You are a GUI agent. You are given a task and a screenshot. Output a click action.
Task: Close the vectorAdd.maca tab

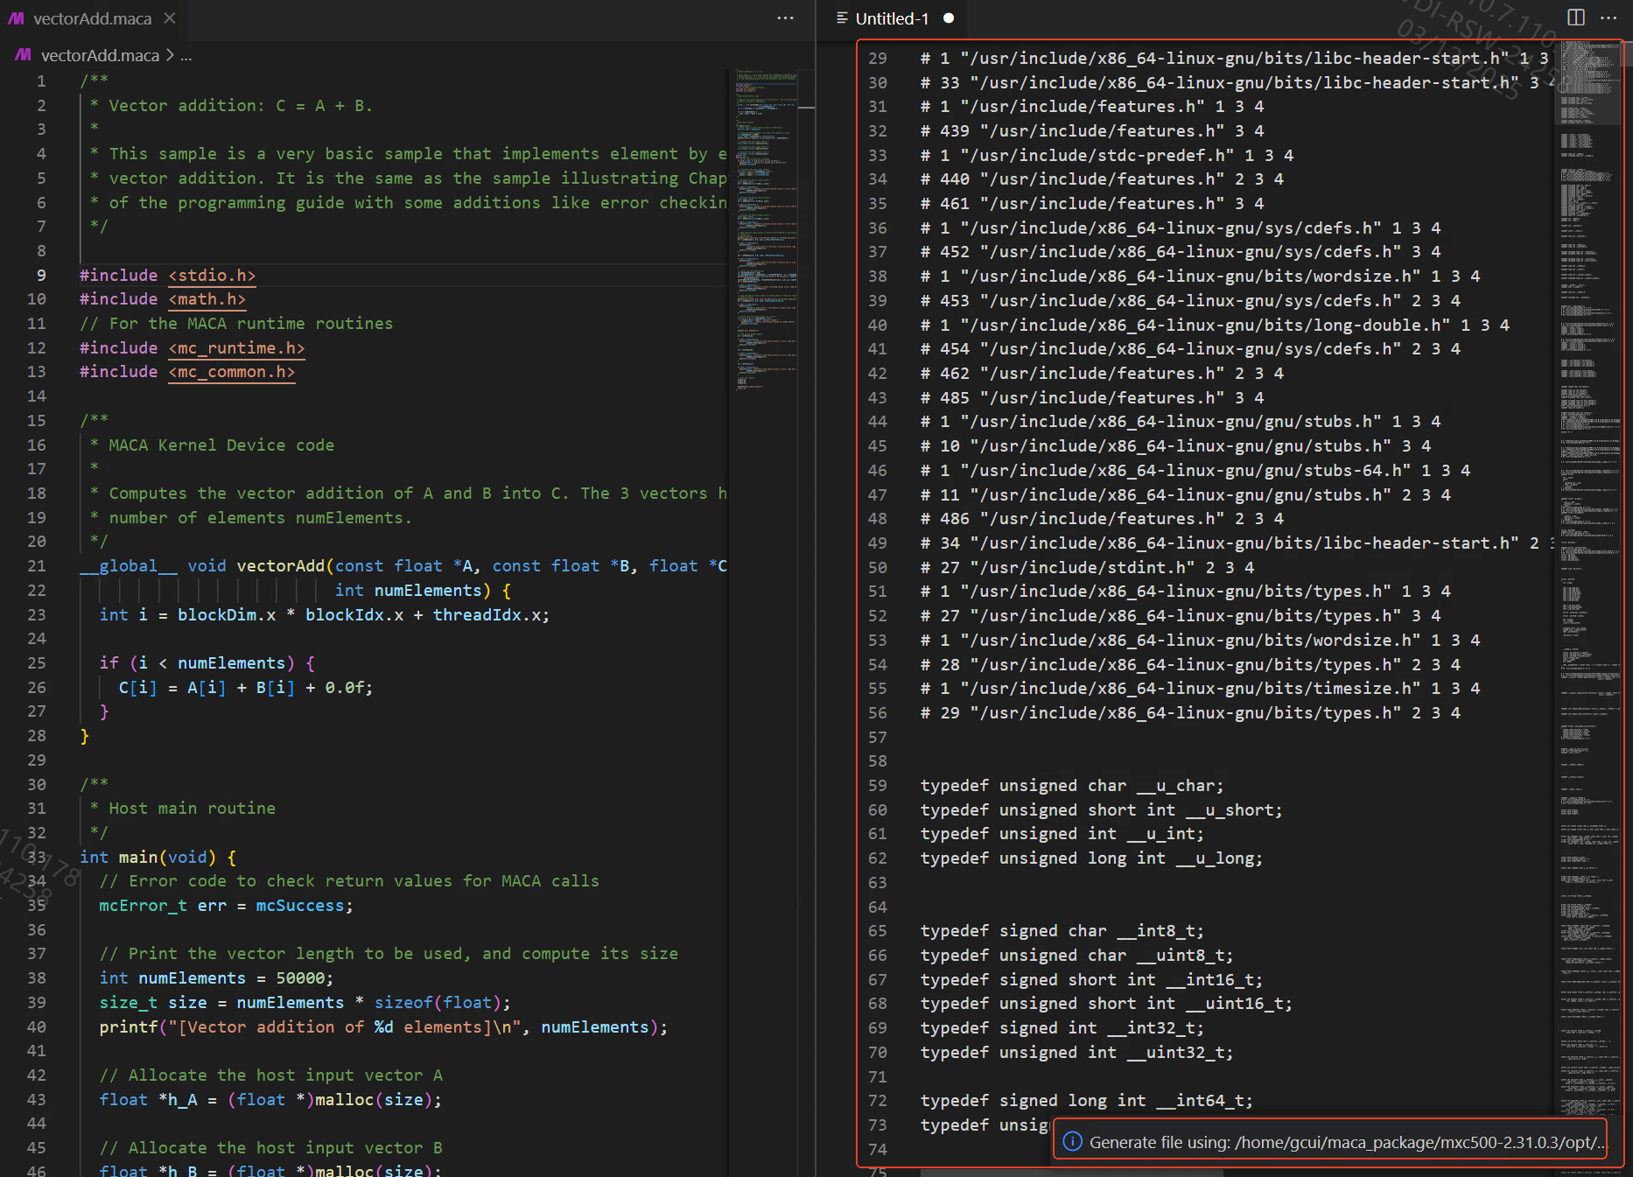pyautogui.click(x=170, y=18)
